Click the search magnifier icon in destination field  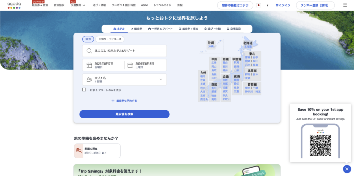[89, 51]
